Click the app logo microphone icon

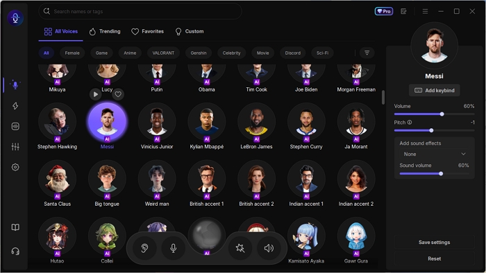15,18
